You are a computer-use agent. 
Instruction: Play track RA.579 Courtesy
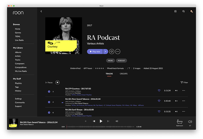click(49, 92)
